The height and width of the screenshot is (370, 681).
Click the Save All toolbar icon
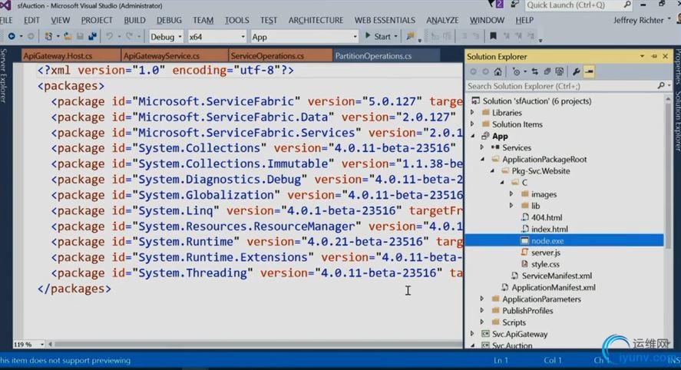(92, 37)
